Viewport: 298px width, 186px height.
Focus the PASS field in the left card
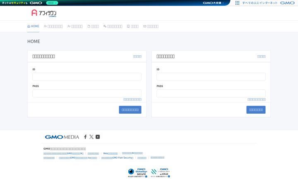[x=87, y=93]
